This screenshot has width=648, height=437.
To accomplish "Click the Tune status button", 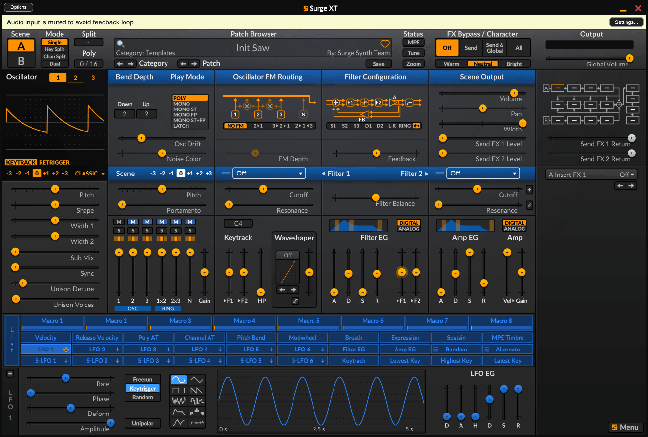I will [x=413, y=53].
